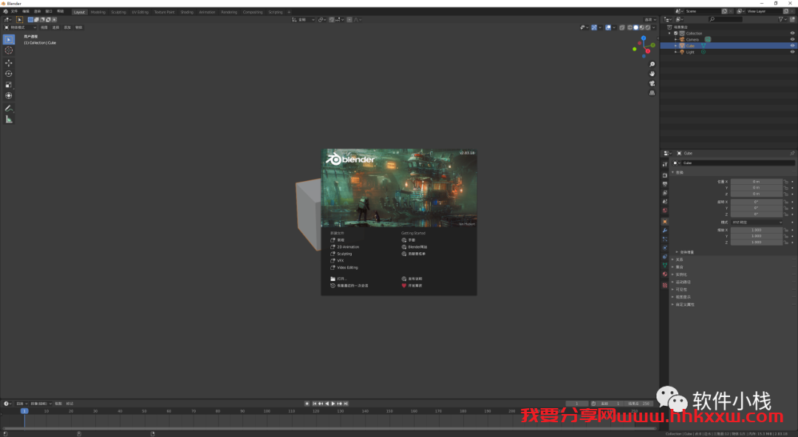Screen dimensions: 798x437
Task: Switch to Modeling workspace tab
Action: tap(98, 12)
